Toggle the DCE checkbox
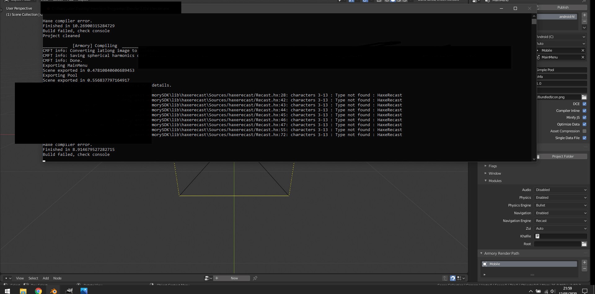Image resolution: width=595 pixels, height=294 pixels. coord(584,104)
